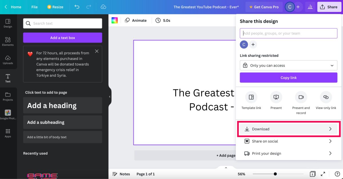
Task: Click the cloud save status icon
Action: pos(103,7)
